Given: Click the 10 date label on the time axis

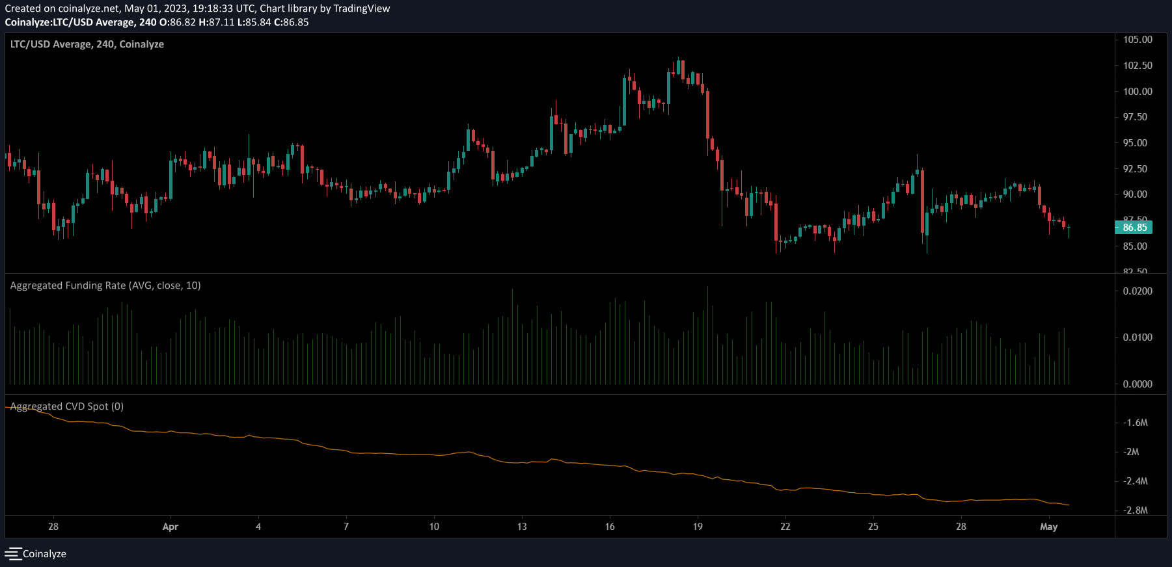Looking at the screenshot, I should 434,527.
